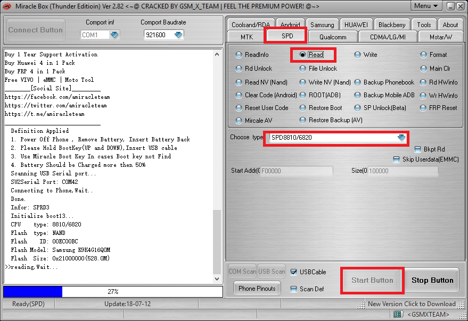Switch to the Coolsand/RDA tab
This screenshot has height=321, width=468.
[251, 25]
